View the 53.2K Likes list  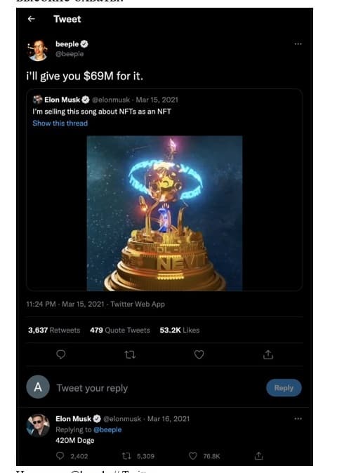click(x=180, y=331)
